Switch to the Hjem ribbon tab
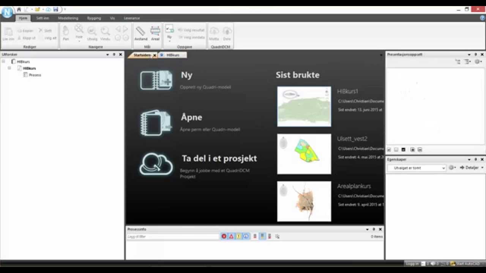 pyautogui.click(x=23, y=18)
